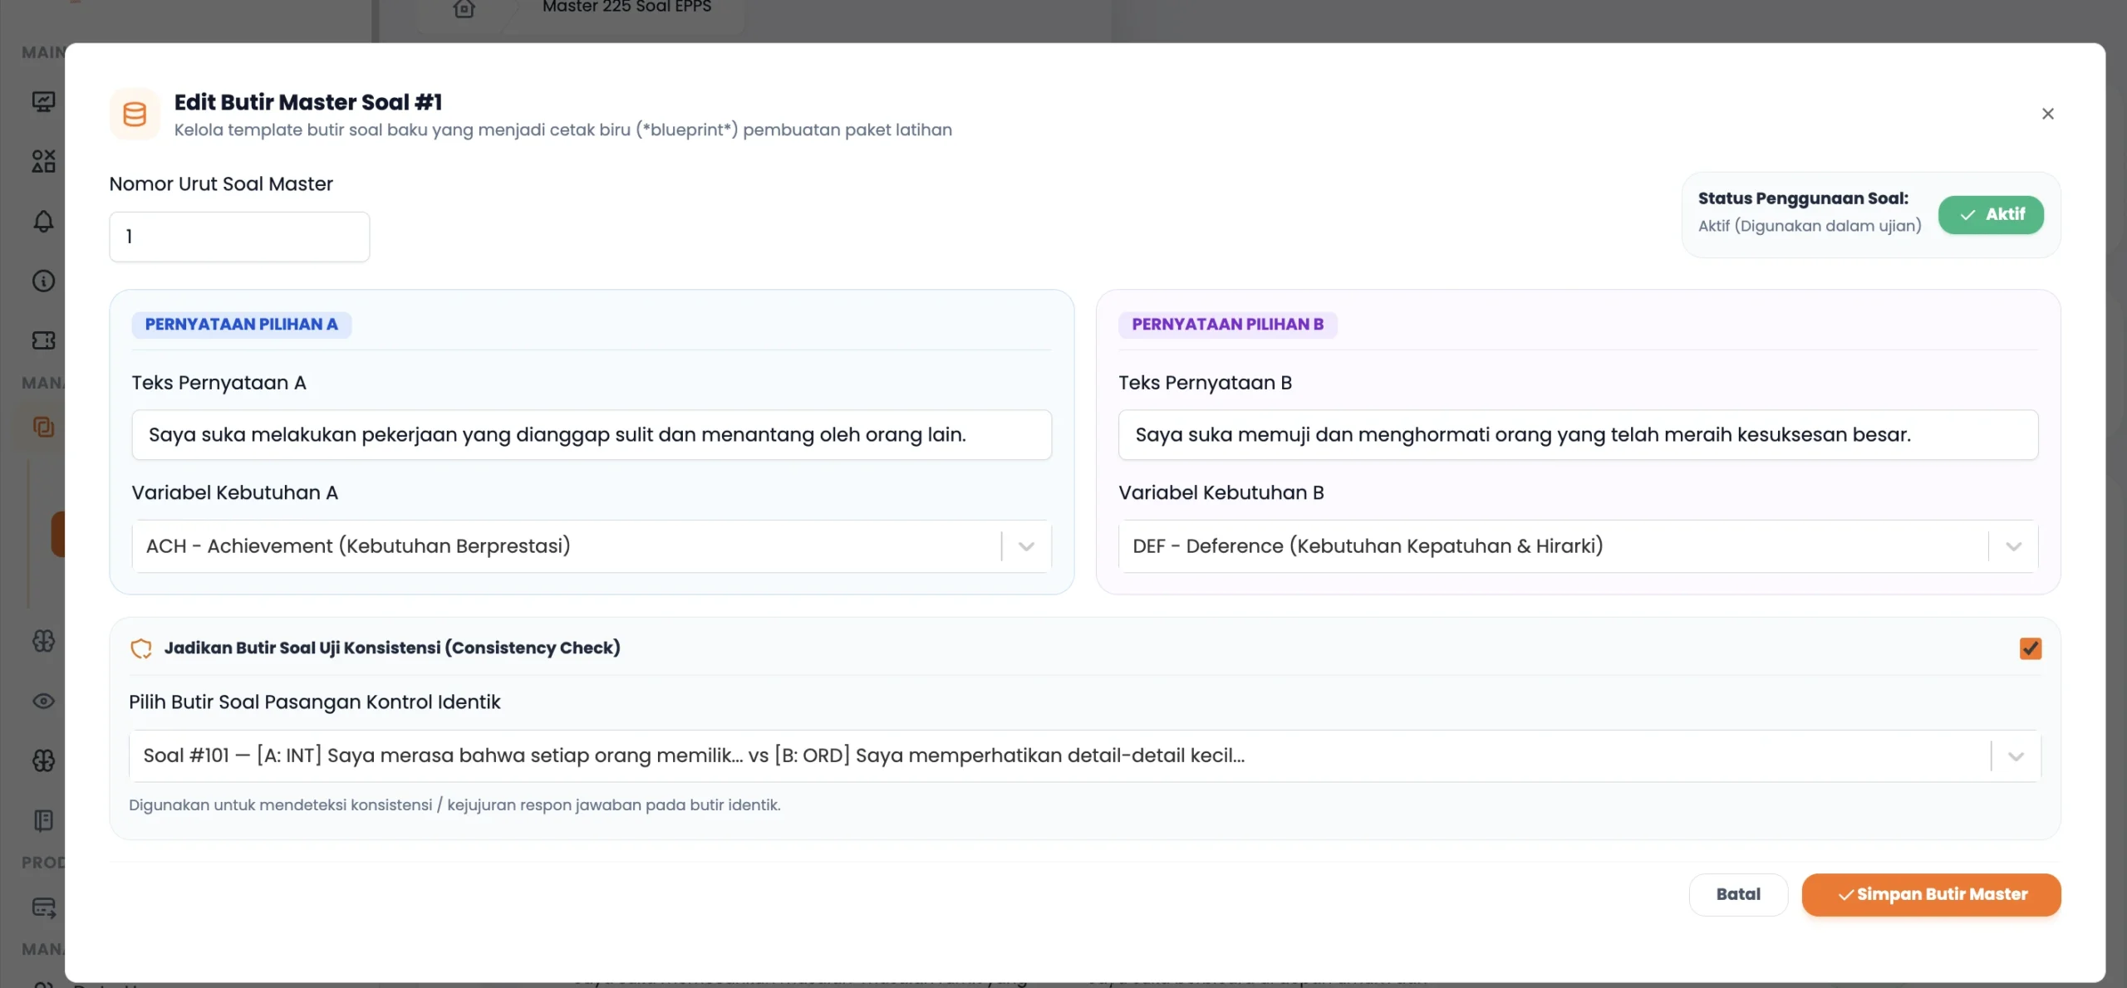Uncheck the Consistency Check checkbox

click(2030, 648)
